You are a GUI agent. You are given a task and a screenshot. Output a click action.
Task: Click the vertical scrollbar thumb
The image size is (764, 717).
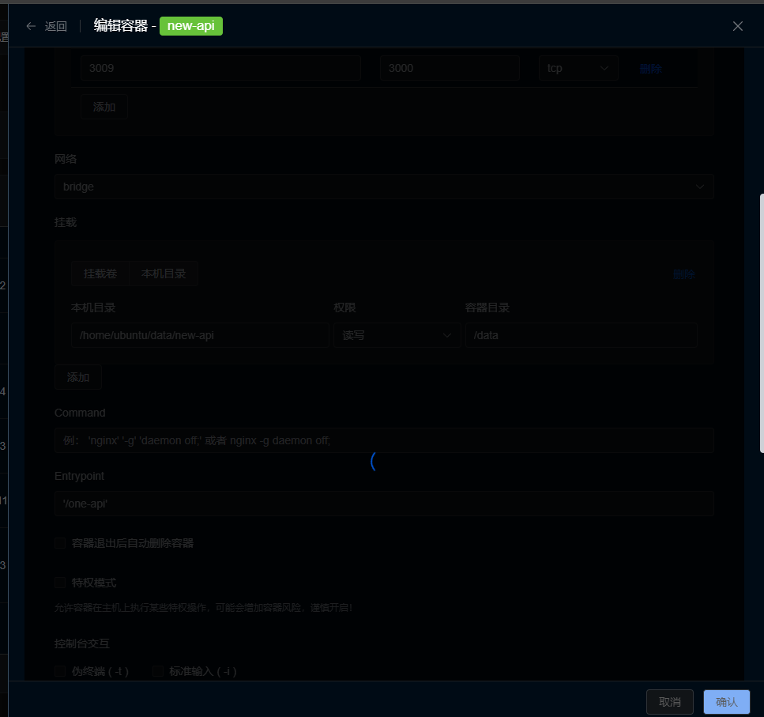[762, 323]
